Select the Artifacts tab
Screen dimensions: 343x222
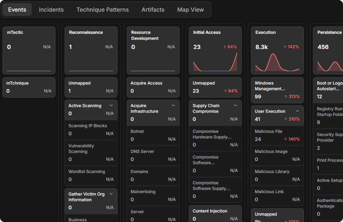point(153,10)
